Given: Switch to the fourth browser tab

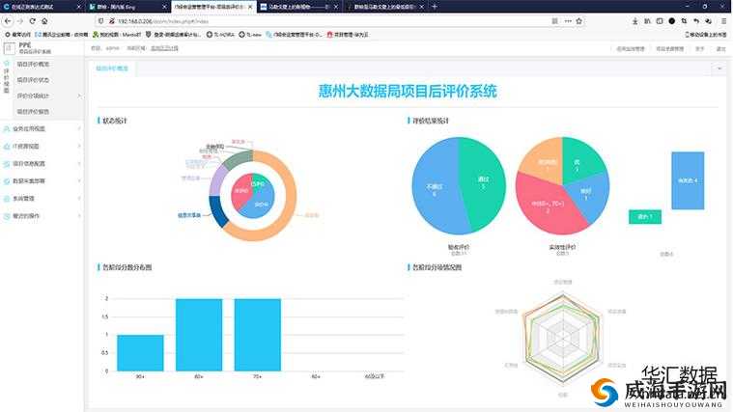Looking at the screenshot, I should coord(300,7).
